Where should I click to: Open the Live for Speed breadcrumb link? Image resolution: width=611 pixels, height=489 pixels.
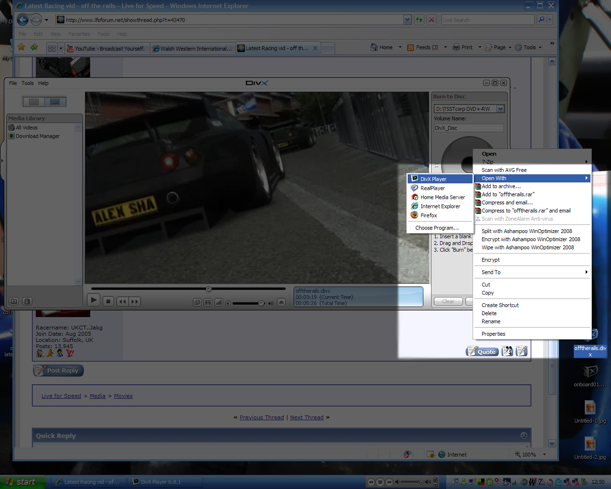61,396
